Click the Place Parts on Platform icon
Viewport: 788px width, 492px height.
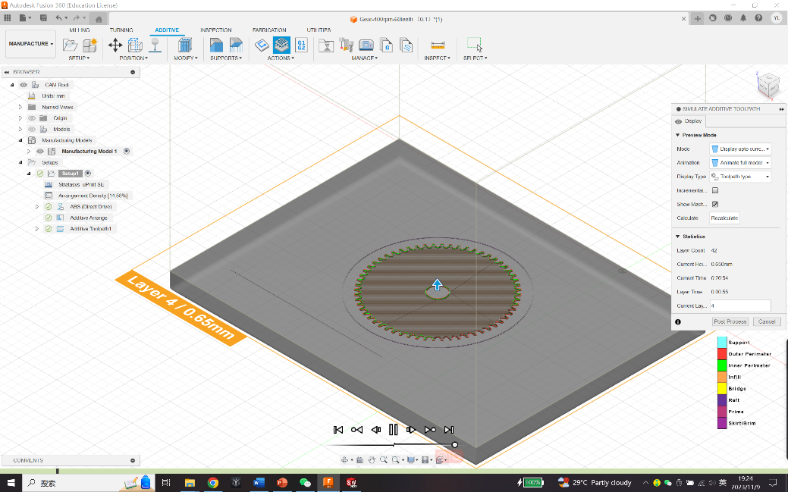[155, 45]
